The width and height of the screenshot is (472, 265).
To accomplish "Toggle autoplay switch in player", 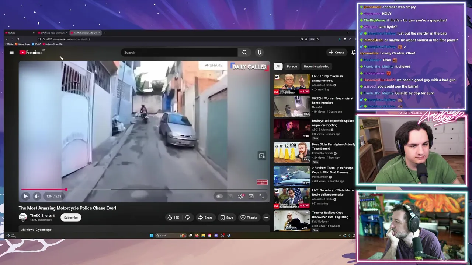I will point(219,196).
